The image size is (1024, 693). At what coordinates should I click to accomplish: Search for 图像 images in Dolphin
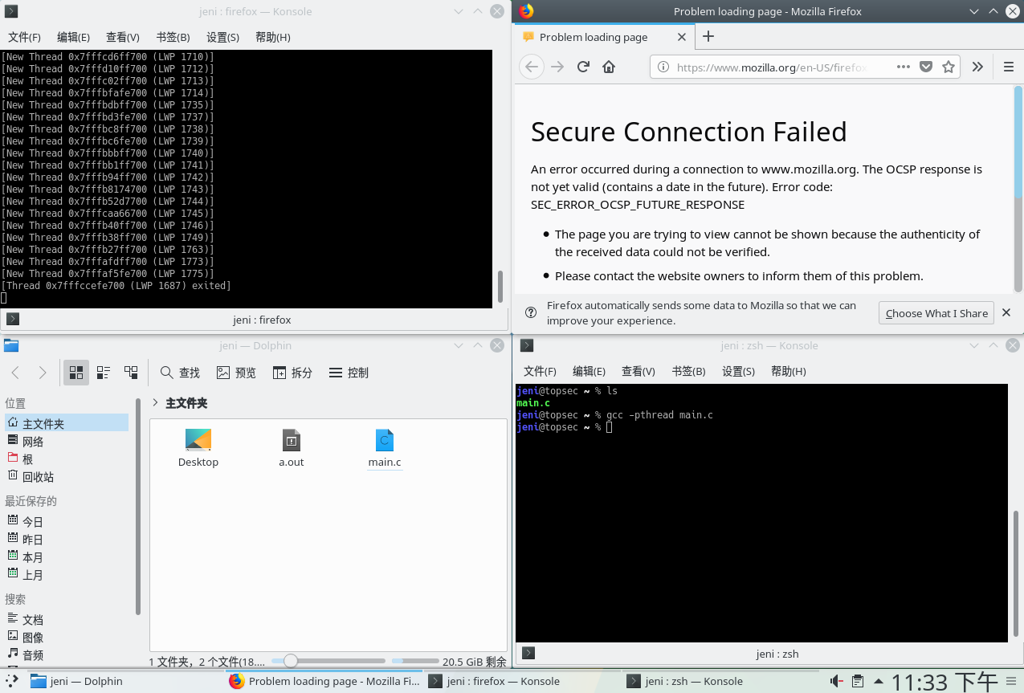click(x=67, y=637)
